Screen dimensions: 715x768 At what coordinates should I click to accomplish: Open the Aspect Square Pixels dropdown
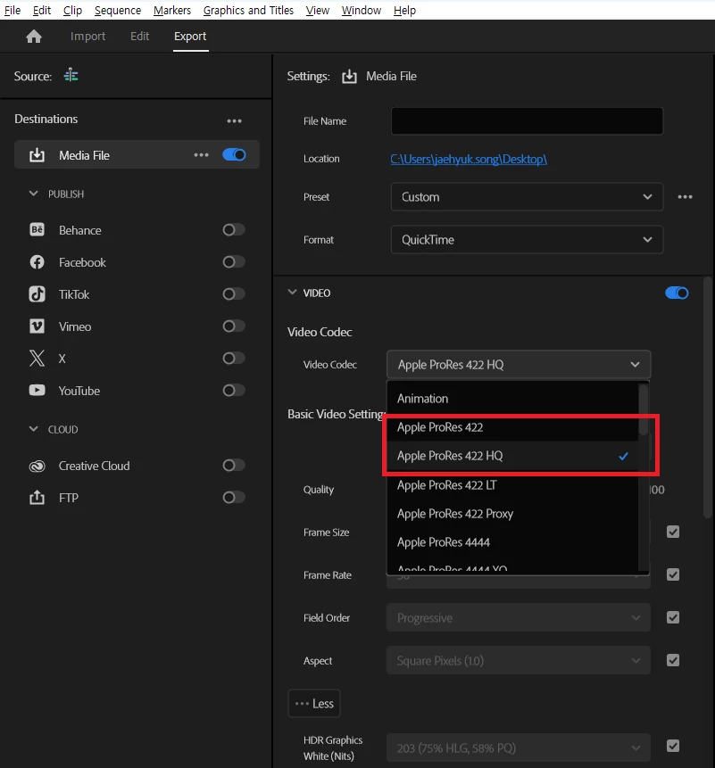point(518,660)
